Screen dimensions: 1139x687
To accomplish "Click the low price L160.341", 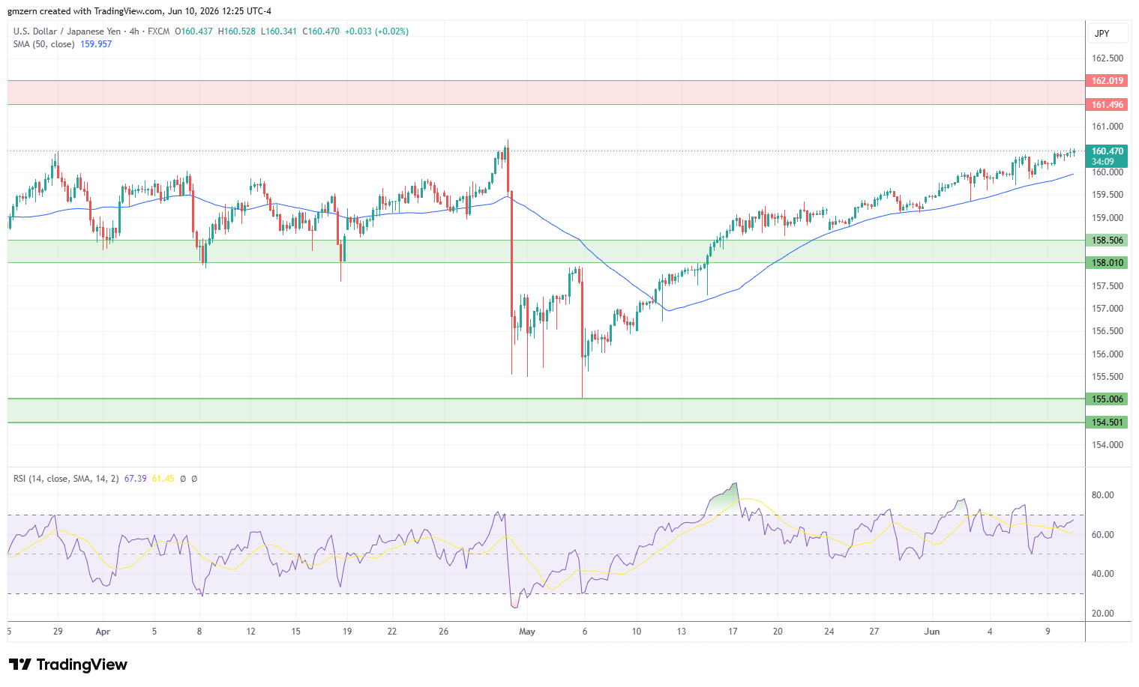I will pyautogui.click(x=278, y=31).
